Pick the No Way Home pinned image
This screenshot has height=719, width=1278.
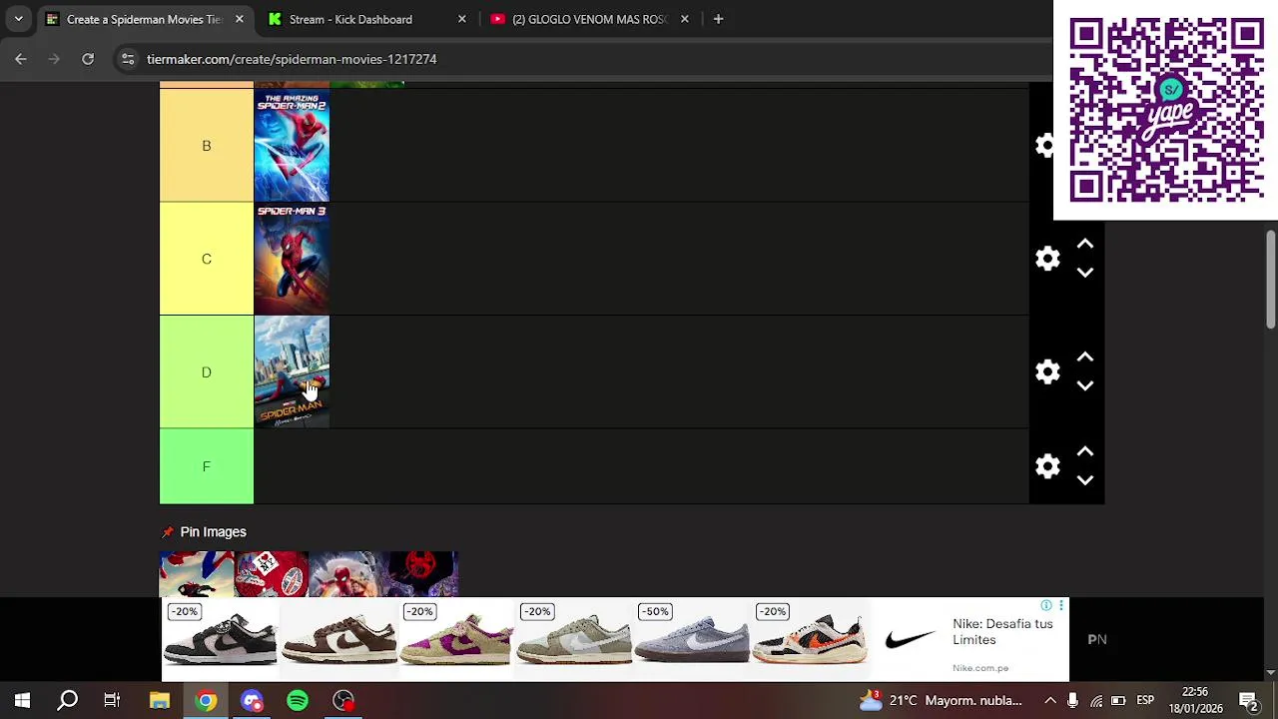click(x=346, y=574)
